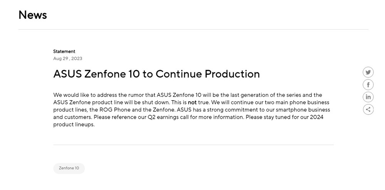
Task: Share the statement on LinkedIn
Action: pos(368,97)
